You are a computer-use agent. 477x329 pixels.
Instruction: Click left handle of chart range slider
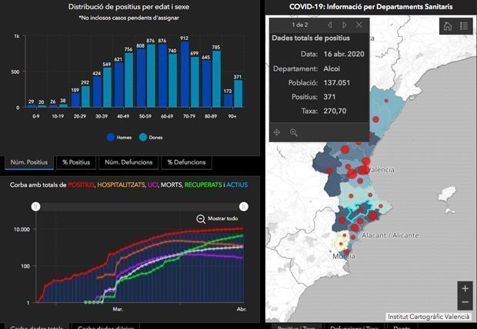click(x=35, y=206)
